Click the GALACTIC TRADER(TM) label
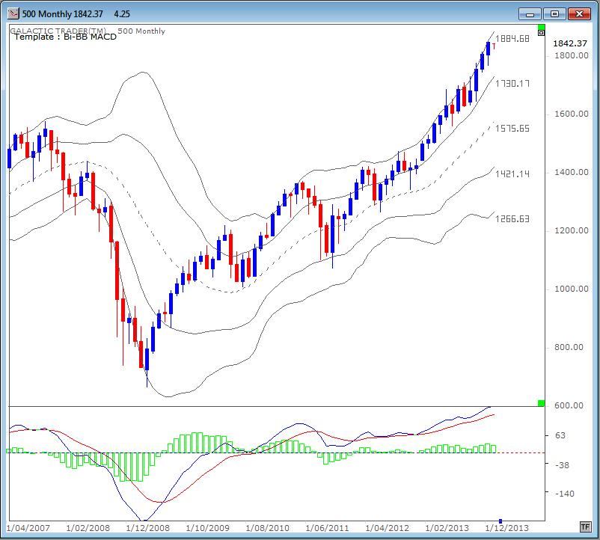The height and width of the screenshot is (540, 600). [x=58, y=31]
